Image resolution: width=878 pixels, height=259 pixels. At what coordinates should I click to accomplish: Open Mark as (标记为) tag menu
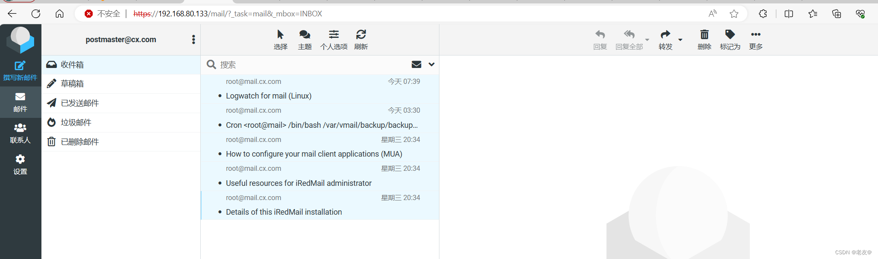click(x=730, y=40)
